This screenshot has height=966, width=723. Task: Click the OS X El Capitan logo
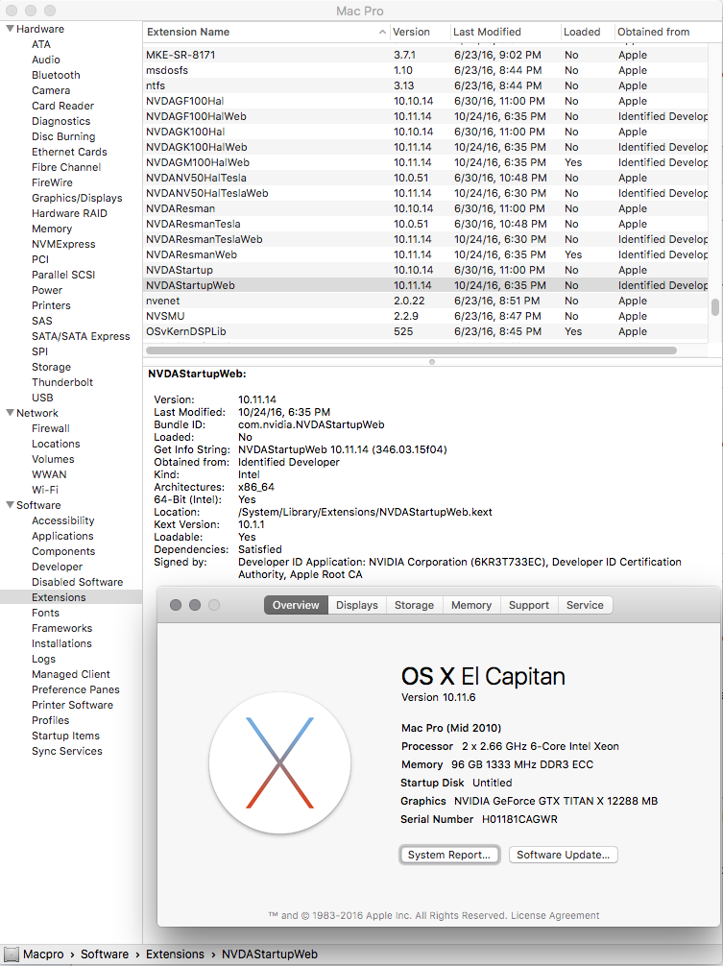pyautogui.click(x=279, y=762)
